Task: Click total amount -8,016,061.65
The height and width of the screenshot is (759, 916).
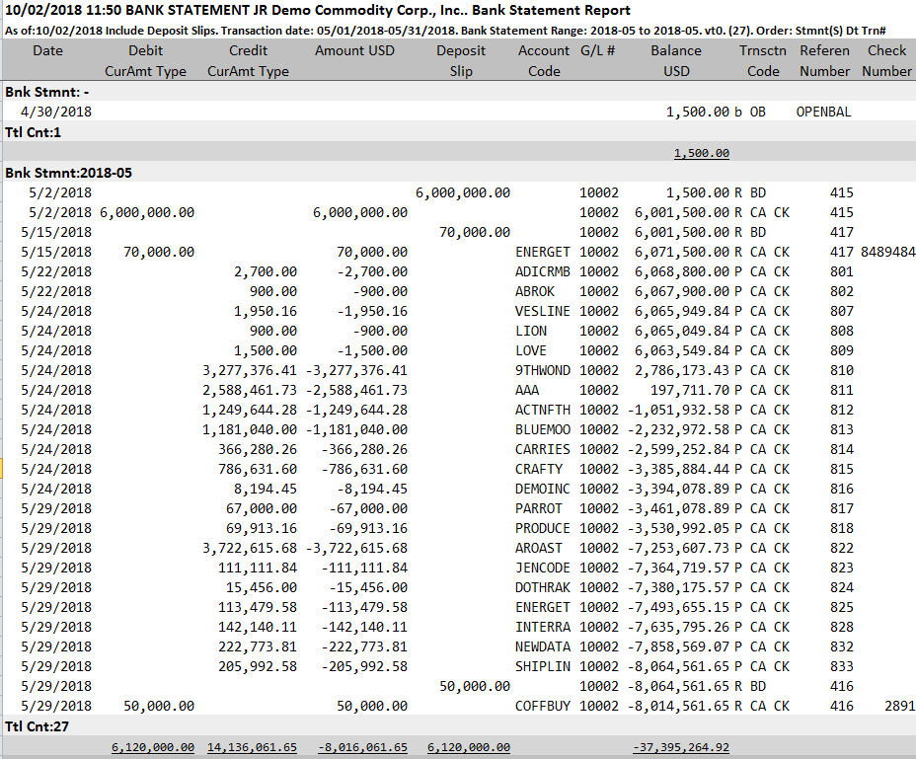Action: click(363, 747)
